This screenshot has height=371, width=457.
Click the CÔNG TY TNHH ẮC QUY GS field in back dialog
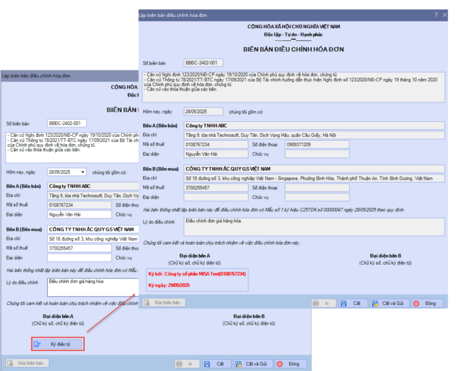click(x=92, y=230)
